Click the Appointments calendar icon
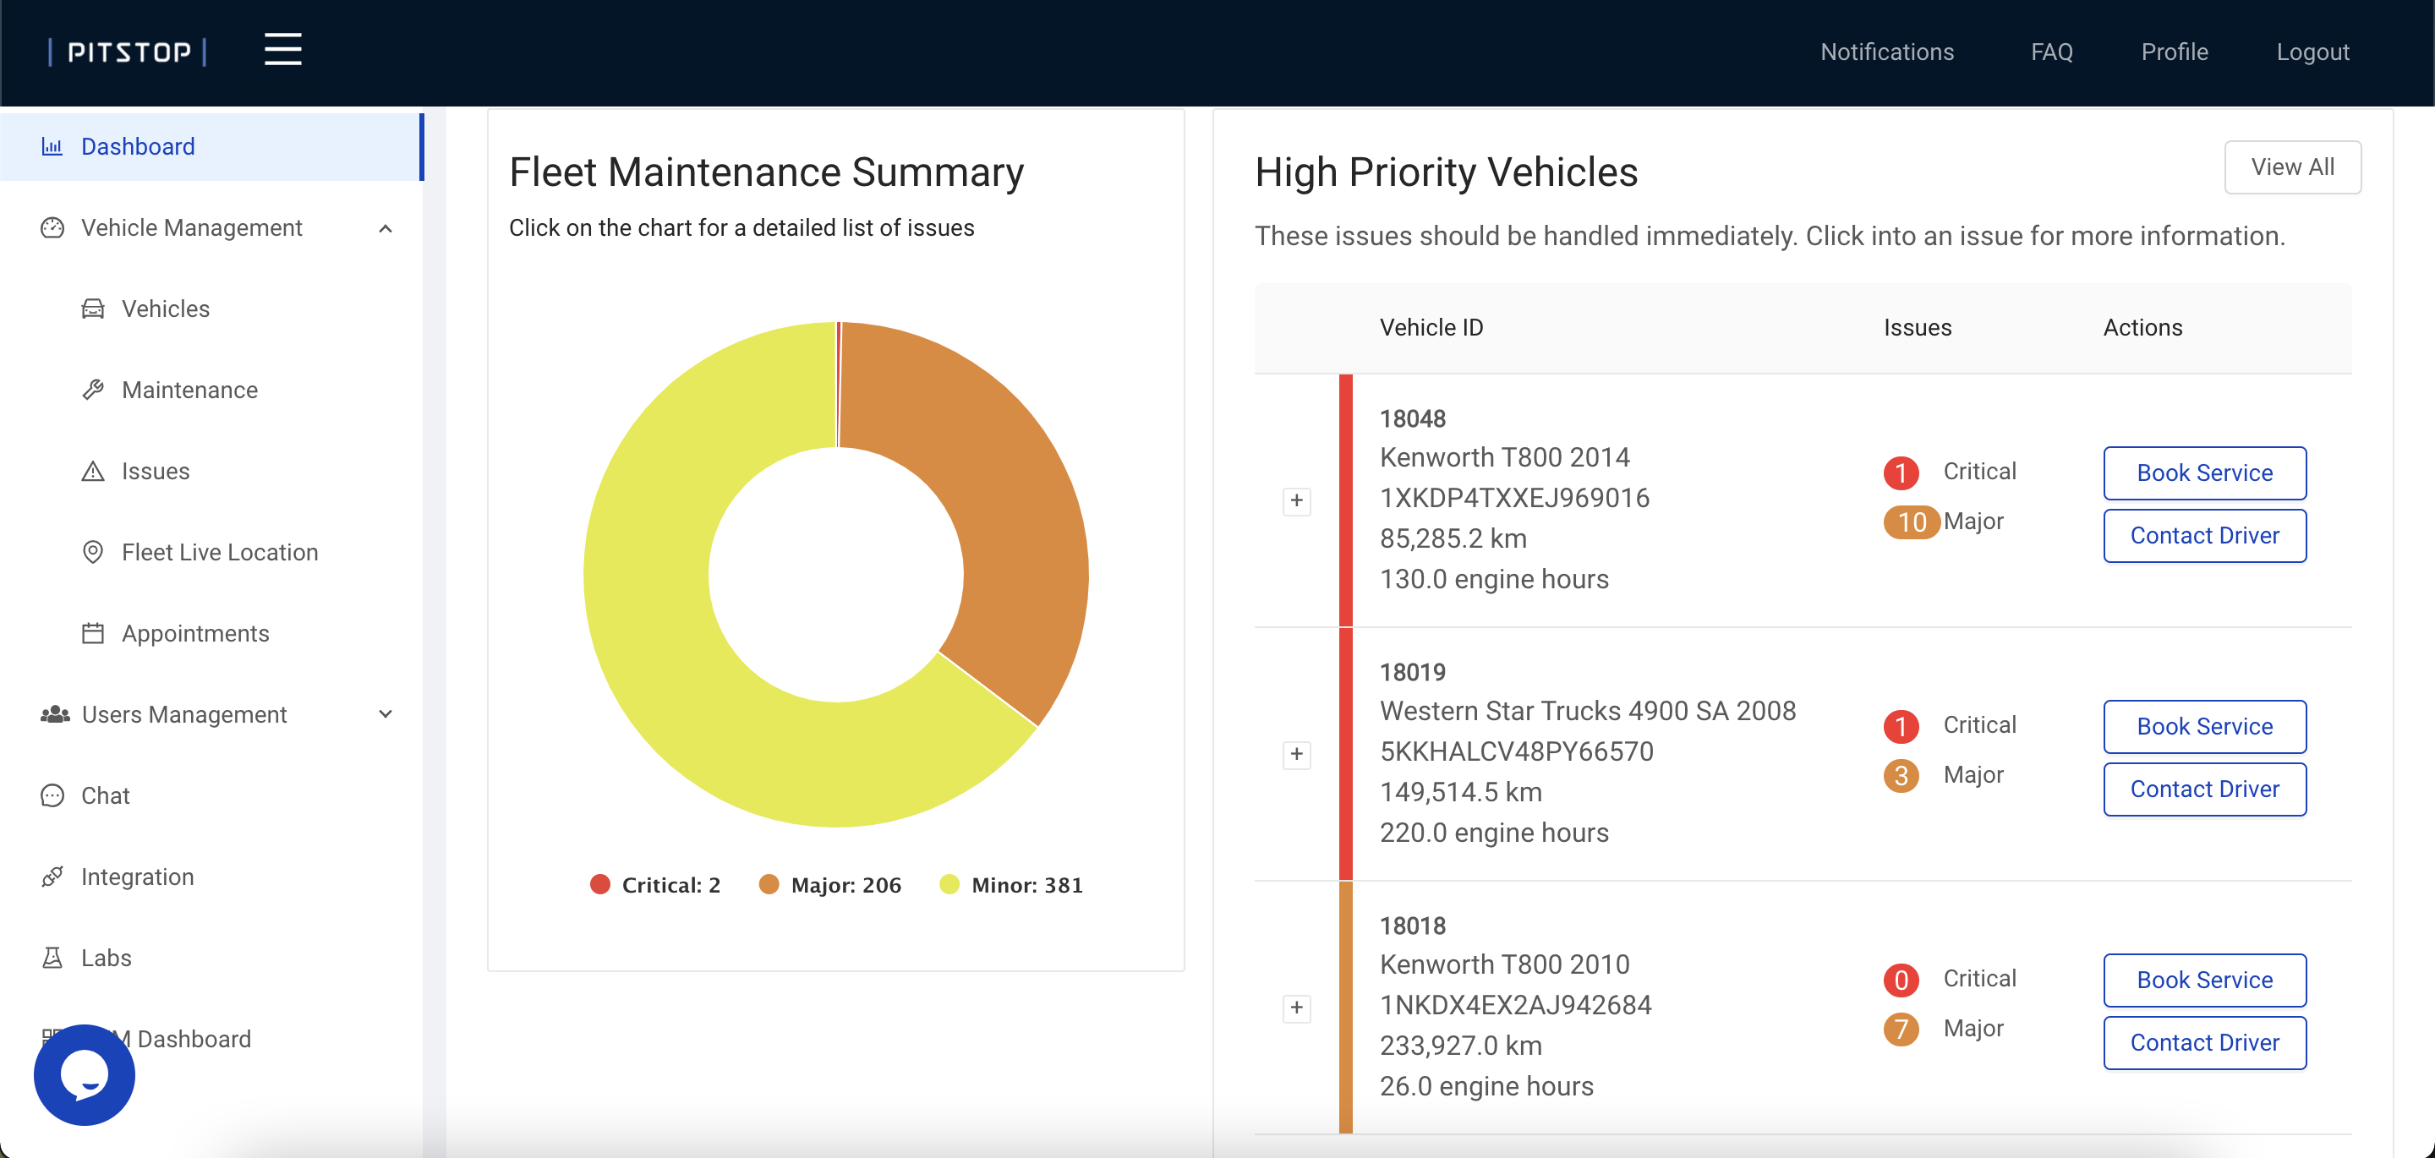 click(93, 633)
